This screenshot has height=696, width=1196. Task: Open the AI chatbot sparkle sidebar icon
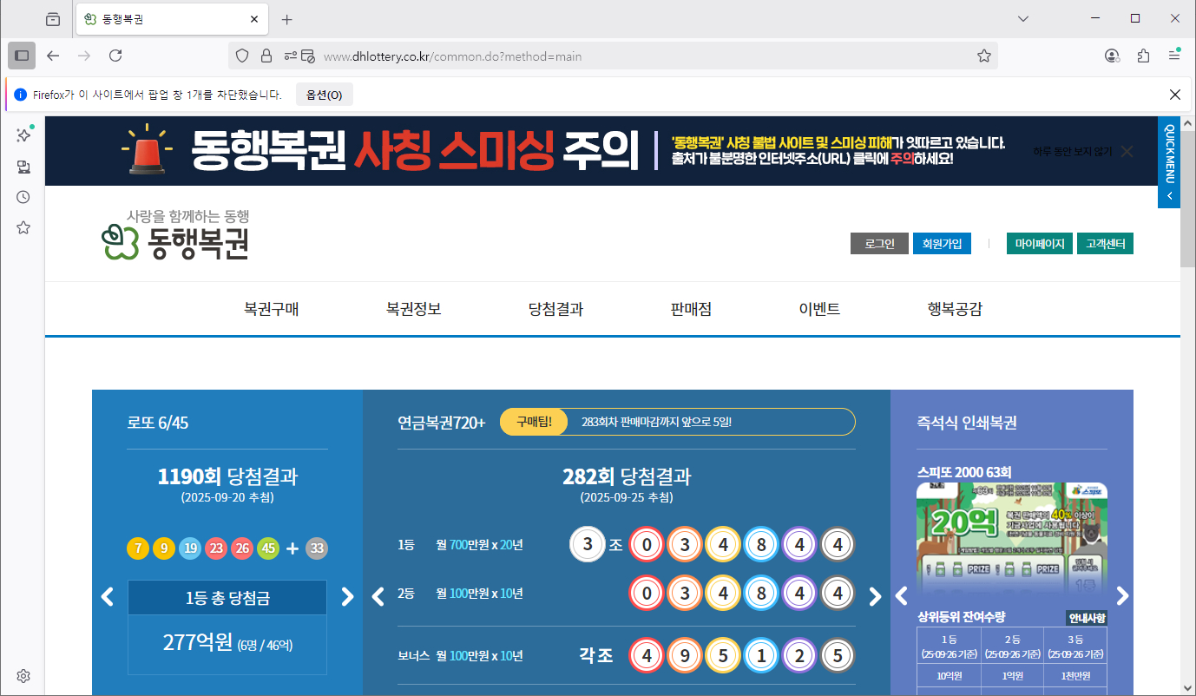click(23, 135)
